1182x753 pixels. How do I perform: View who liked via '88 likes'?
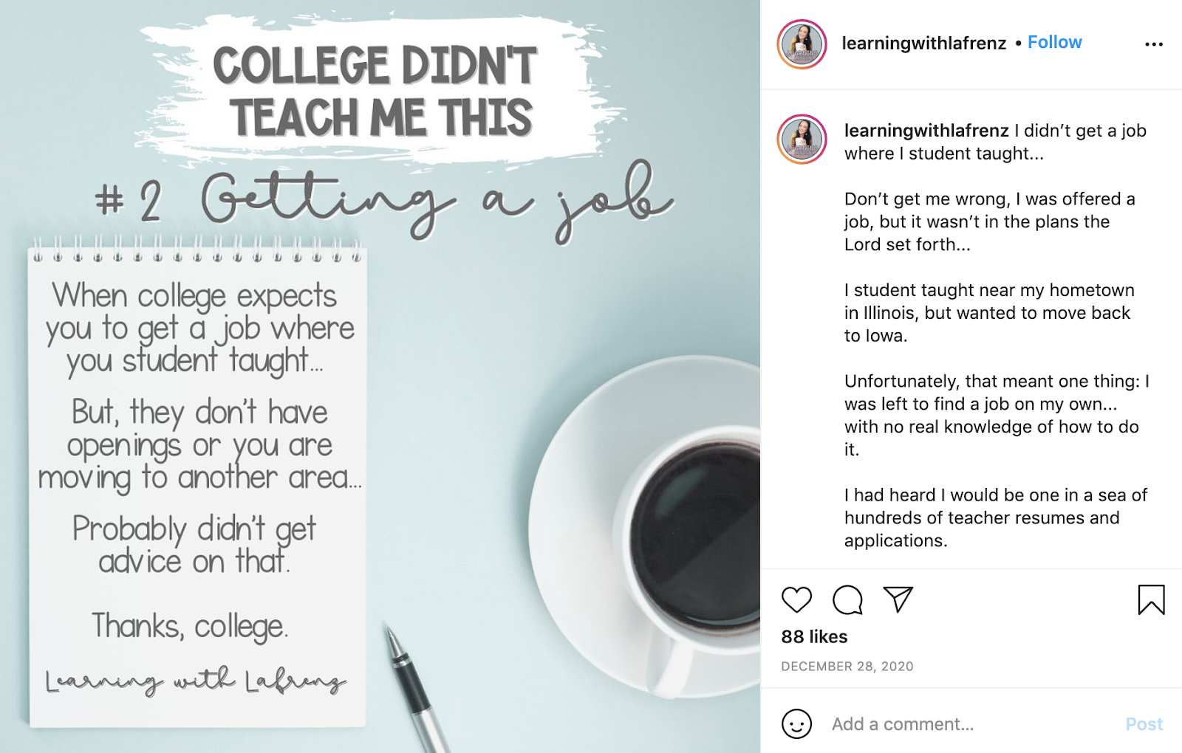[x=814, y=636]
